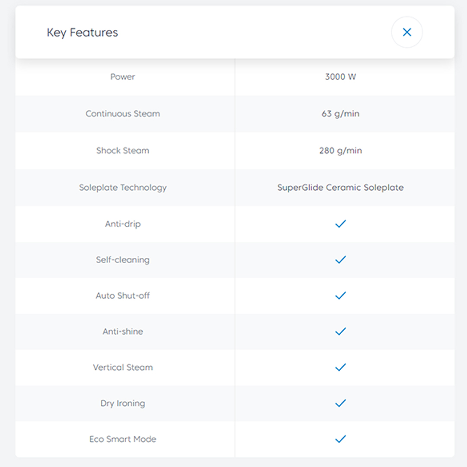Select the Anti-drip feature label

tap(123, 224)
